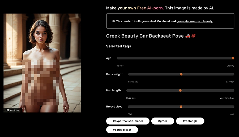Click the "Buzz cut" label under Hair length
The image size is (239, 137).
pos(131,98)
